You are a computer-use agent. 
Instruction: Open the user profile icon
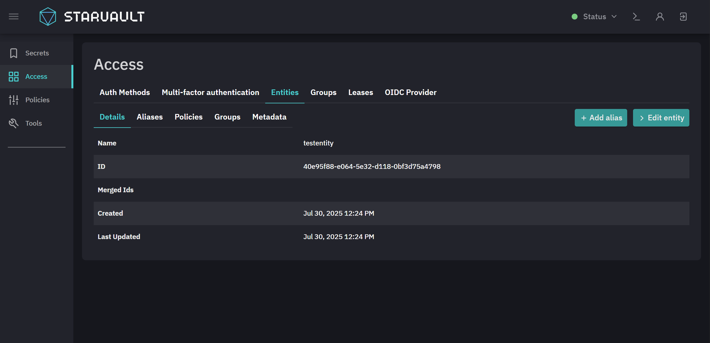pos(660,17)
